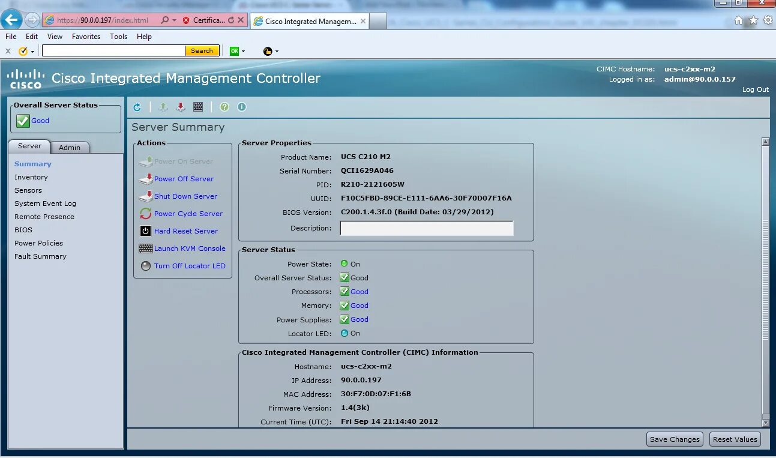The width and height of the screenshot is (776, 458).
Task: Click the yellow Search button
Action: 202,51
